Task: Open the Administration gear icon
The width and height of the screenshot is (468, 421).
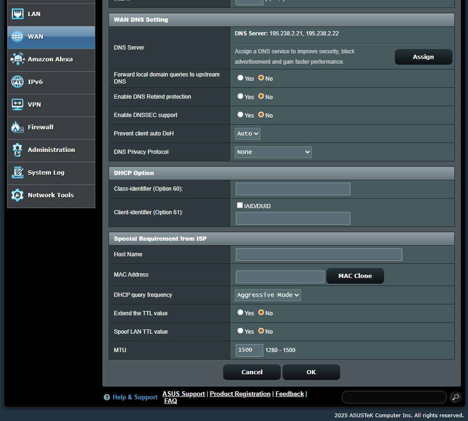Action: pos(17,150)
